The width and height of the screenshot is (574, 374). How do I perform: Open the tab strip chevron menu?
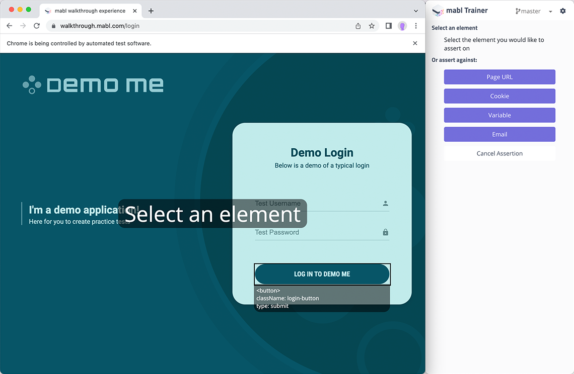[x=416, y=11]
